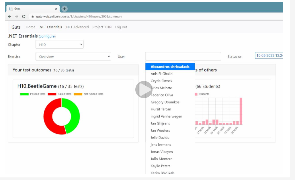This screenshot has width=295, height=180.
Task: Toggle the Failed tests legend item
Action: (59, 94)
